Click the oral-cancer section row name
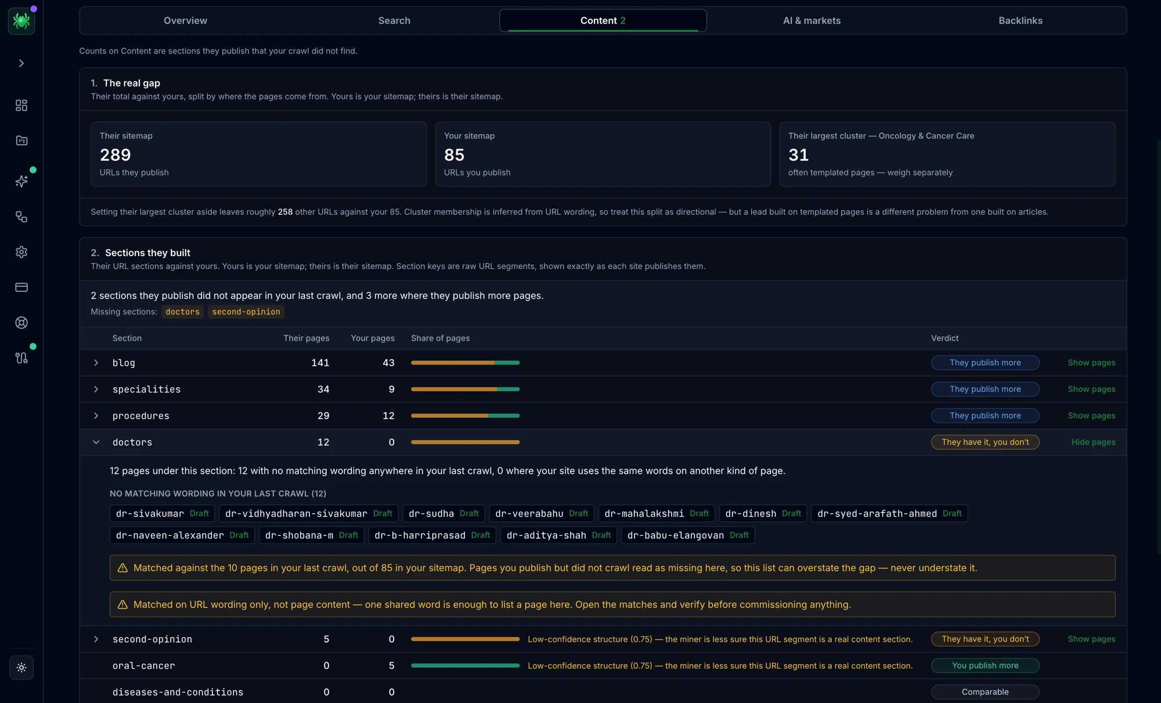Viewport: 1161px width, 703px height. 143,666
